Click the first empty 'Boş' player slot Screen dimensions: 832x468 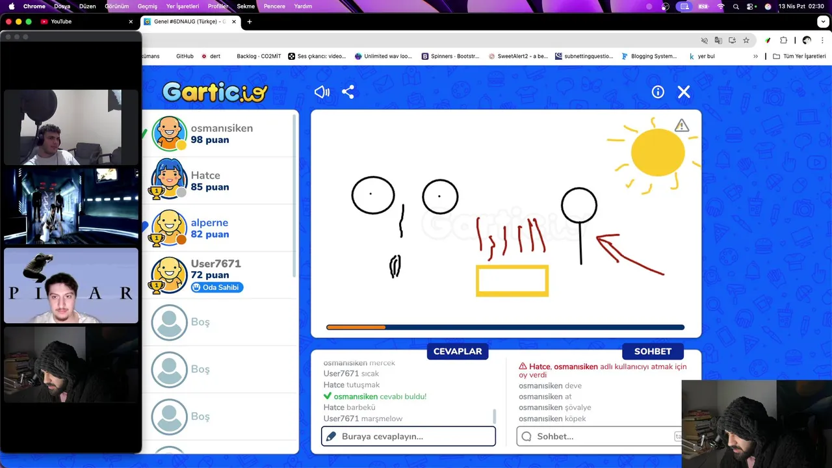pos(220,322)
